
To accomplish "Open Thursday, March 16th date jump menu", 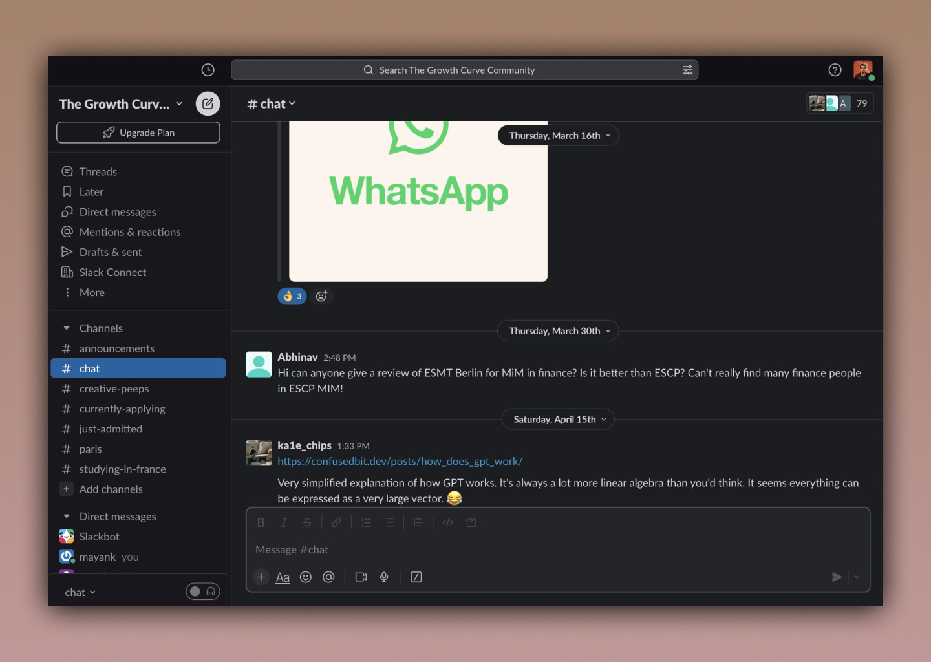I will [558, 135].
